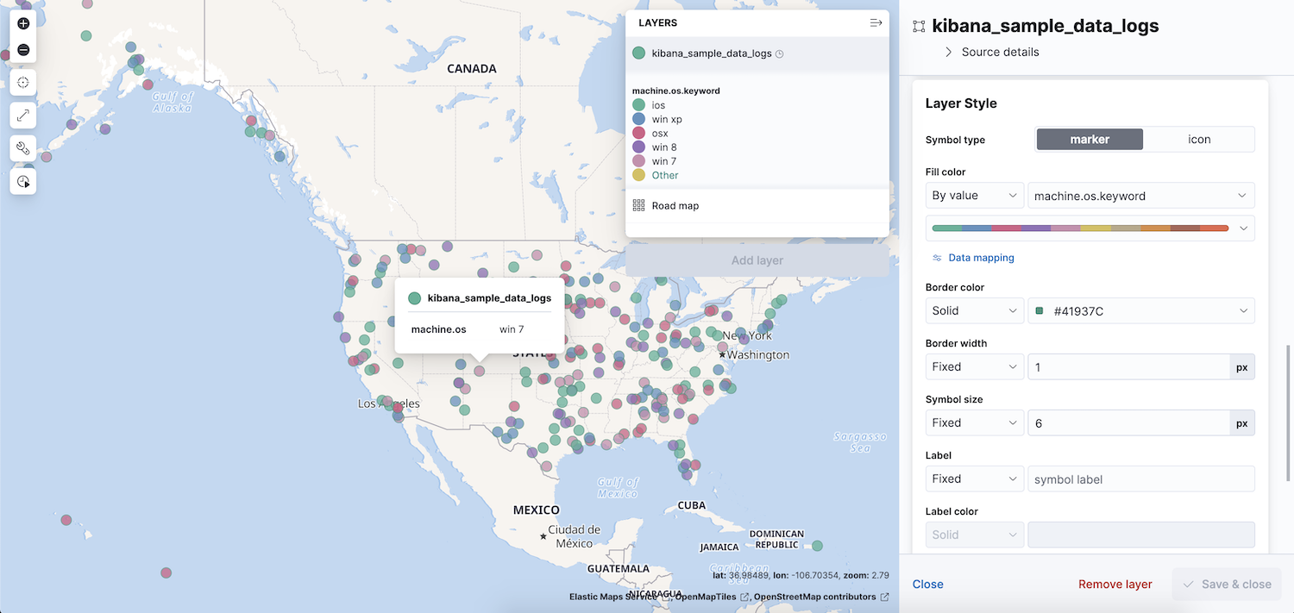
Task: Switch symbol type to icon
Action: [1199, 139]
